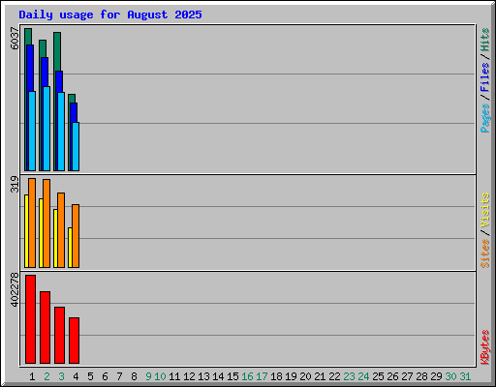Click the red KBytes bar for day 3

coord(60,335)
